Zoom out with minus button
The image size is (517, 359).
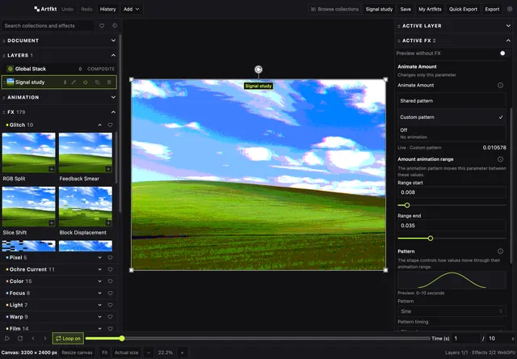tap(149, 353)
